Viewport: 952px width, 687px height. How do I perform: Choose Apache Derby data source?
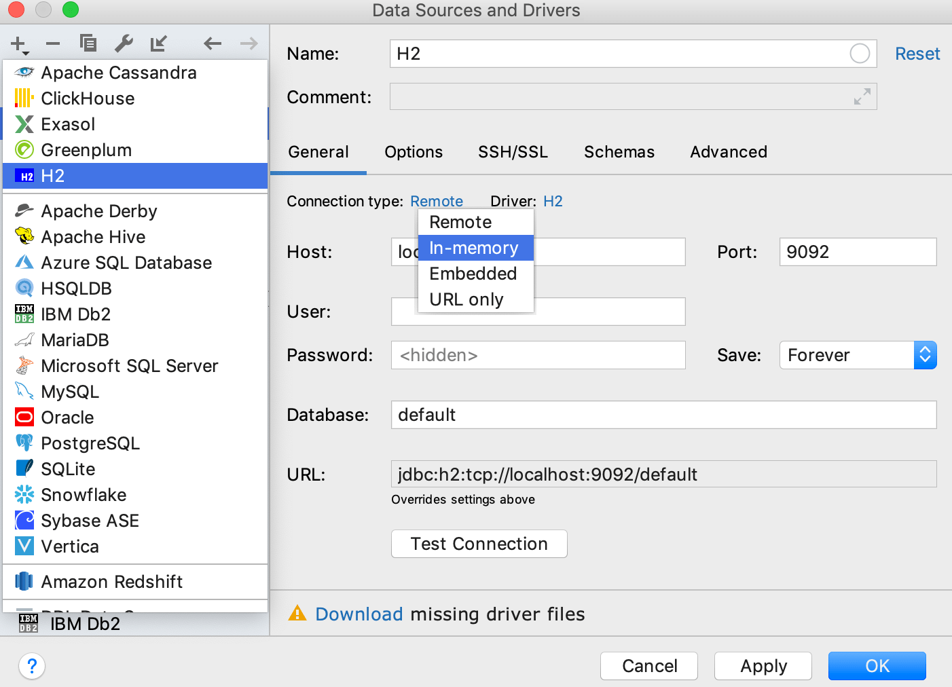[x=135, y=211]
